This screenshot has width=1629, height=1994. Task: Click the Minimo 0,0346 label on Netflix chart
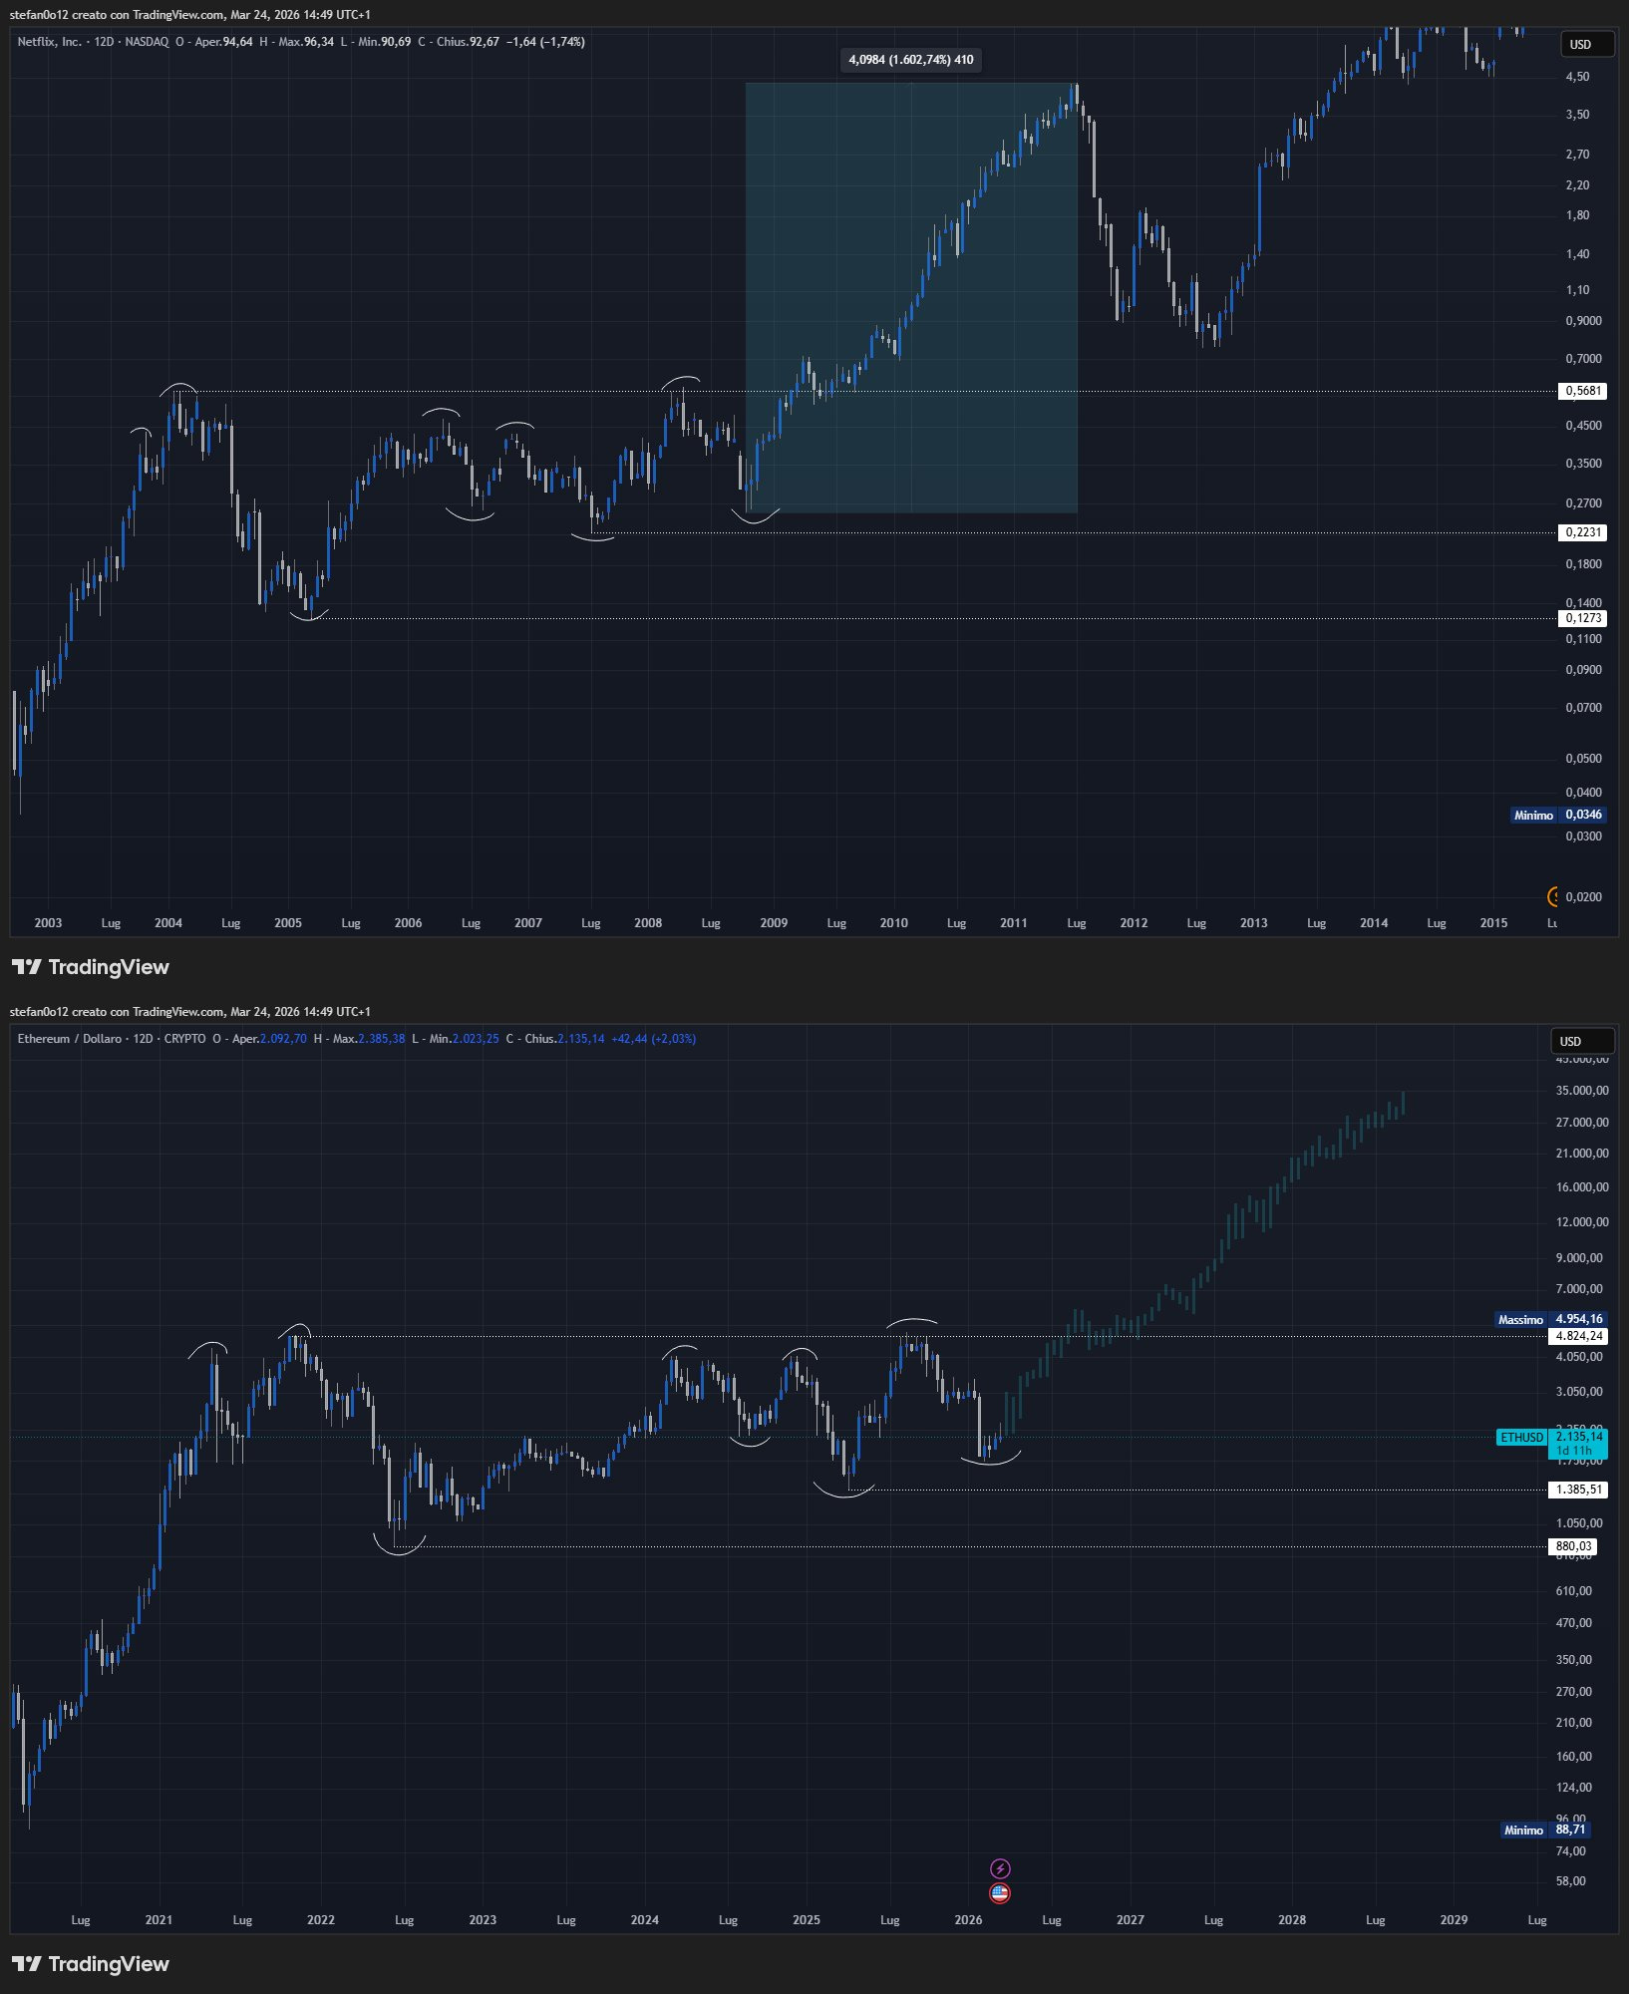(1558, 815)
